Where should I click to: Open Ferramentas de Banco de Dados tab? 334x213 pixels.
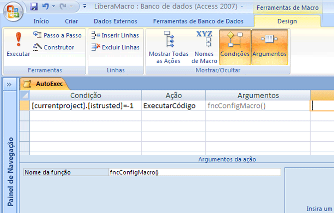[x=198, y=21]
